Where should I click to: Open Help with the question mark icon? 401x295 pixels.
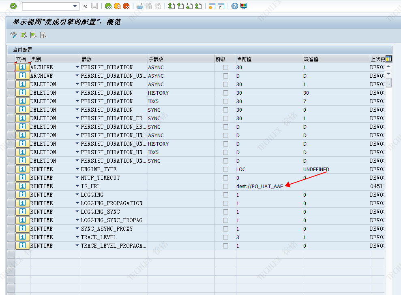[x=235, y=6]
